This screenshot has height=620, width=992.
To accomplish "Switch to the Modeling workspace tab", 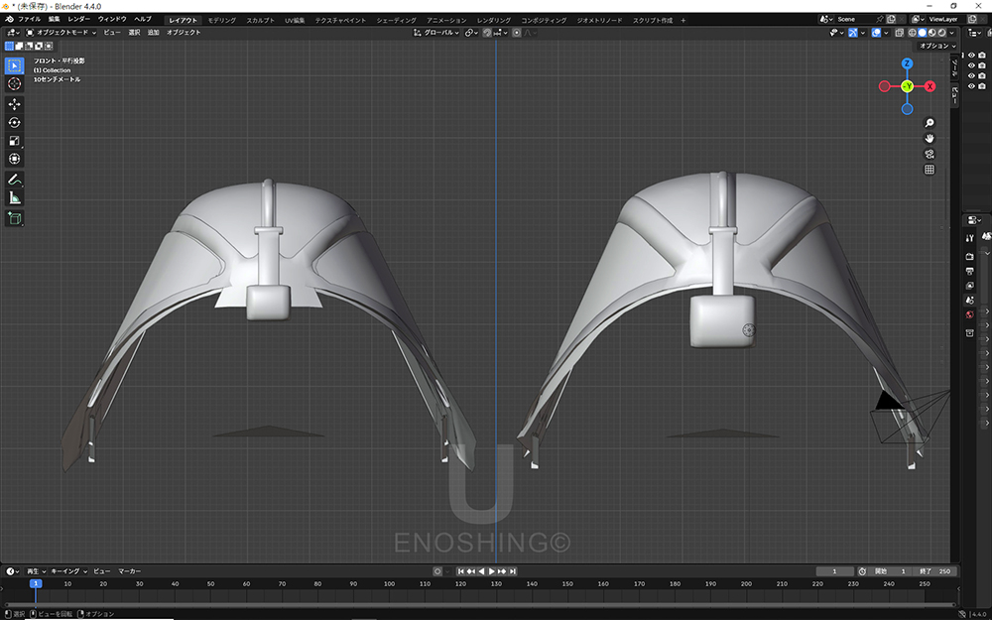I will [222, 20].
